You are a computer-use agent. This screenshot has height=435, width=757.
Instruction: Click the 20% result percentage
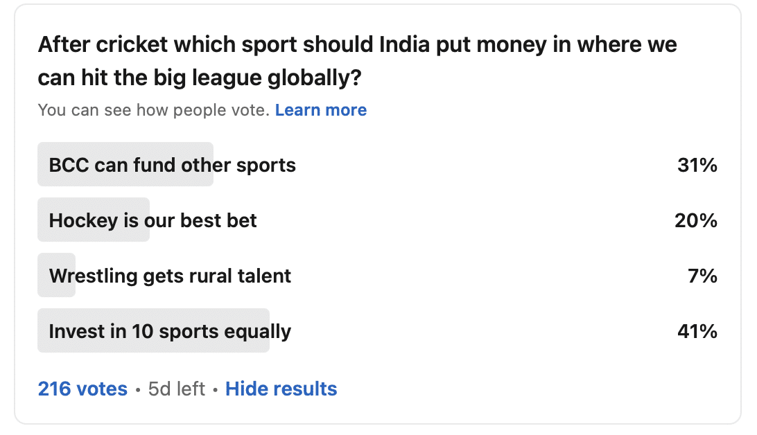695,221
